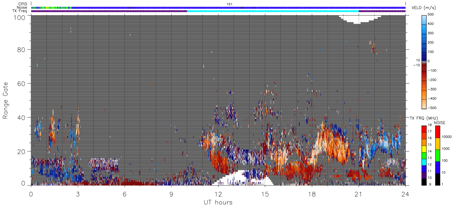Click the black 9 MHz frequency swatch
The image size is (456, 210).
[x=424, y=181]
